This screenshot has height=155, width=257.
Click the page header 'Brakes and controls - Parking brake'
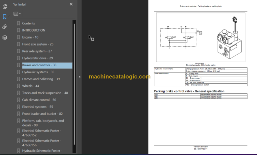click(201, 6)
